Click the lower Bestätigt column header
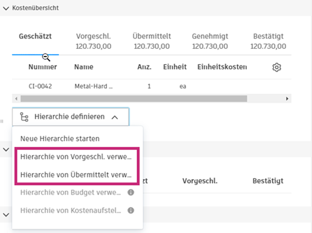 point(268,181)
